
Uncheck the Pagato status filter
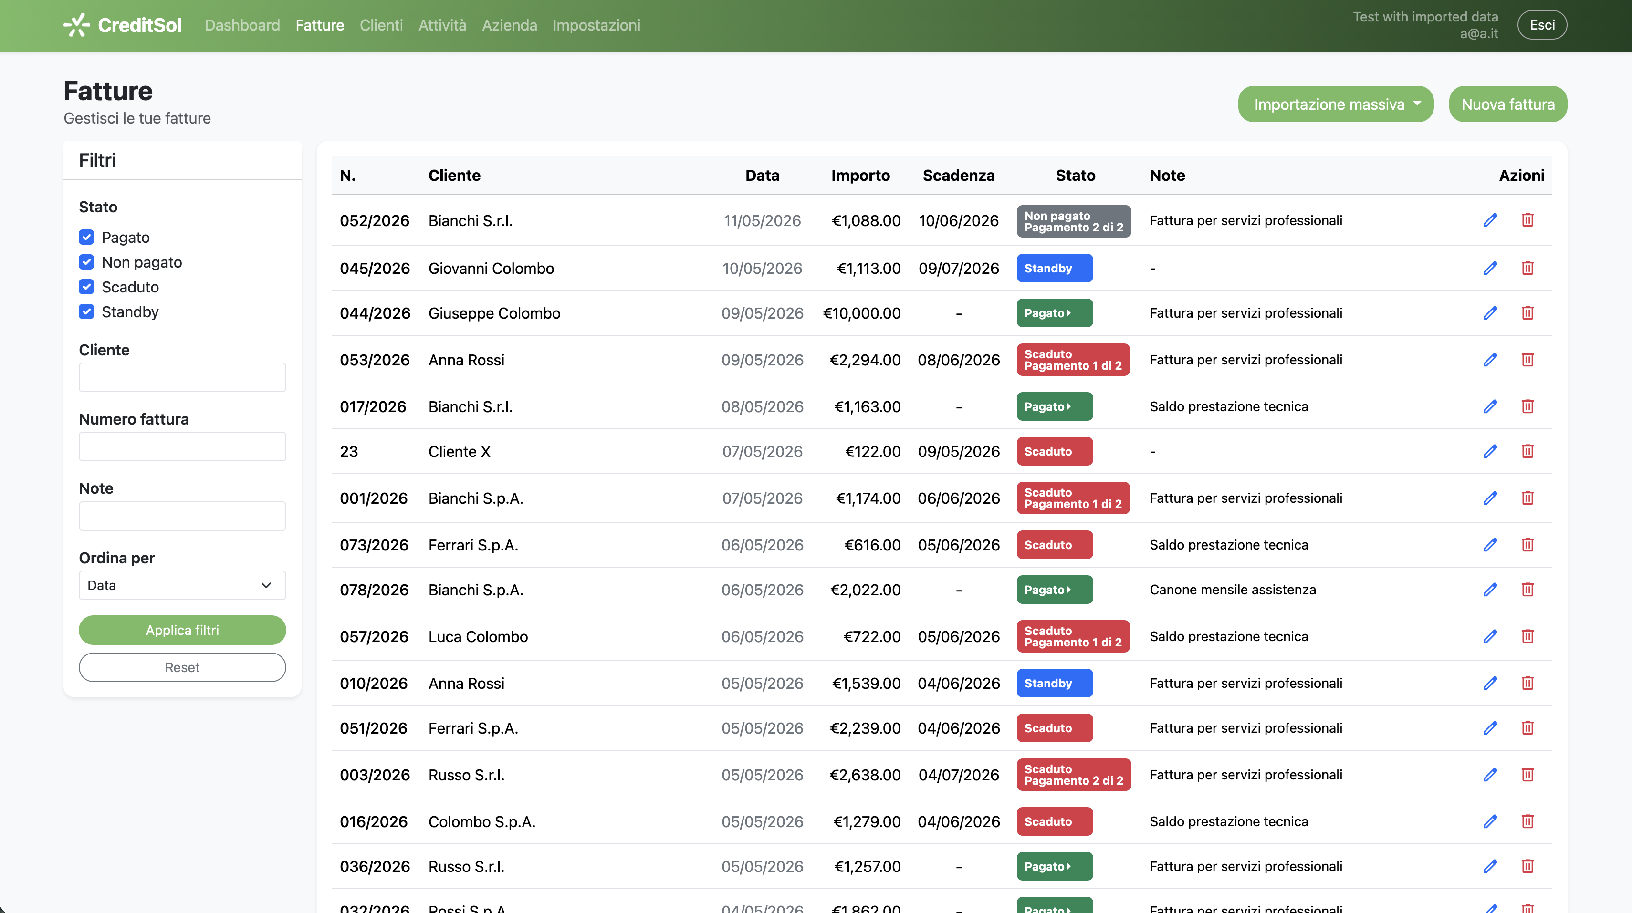tap(86, 238)
